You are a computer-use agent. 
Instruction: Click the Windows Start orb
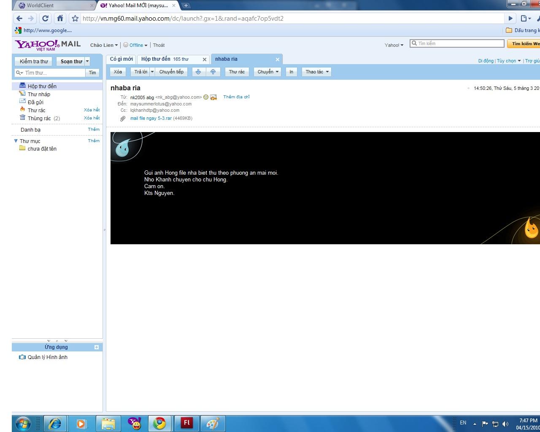click(23, 423)
